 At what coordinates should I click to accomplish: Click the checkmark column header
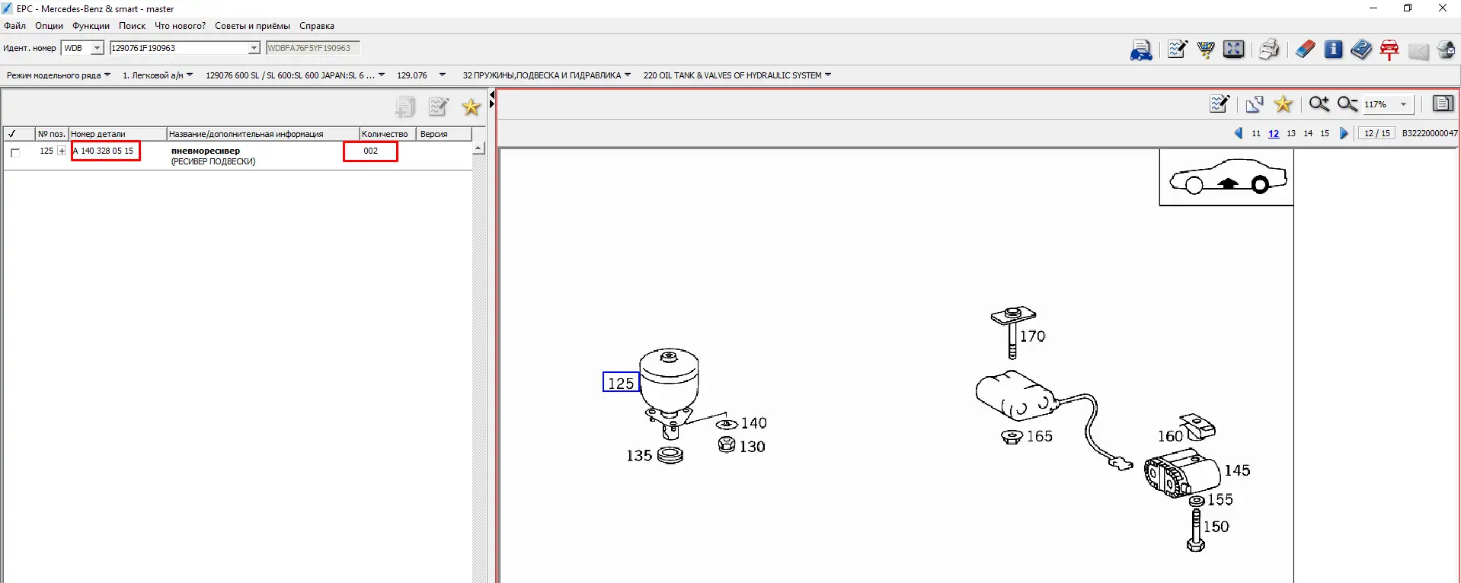pyautogui.click(x=18, y=134)
